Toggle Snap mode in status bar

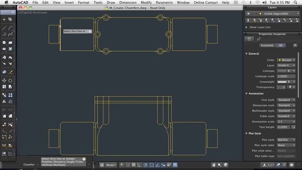[x=128, y=165]
